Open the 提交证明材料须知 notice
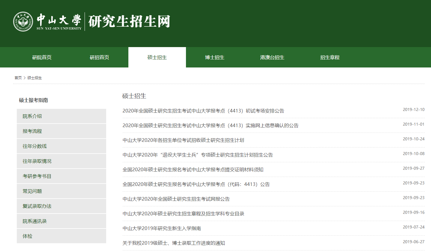Image resolution: width=431 pixels, height=251 pixels. point(193,169)
